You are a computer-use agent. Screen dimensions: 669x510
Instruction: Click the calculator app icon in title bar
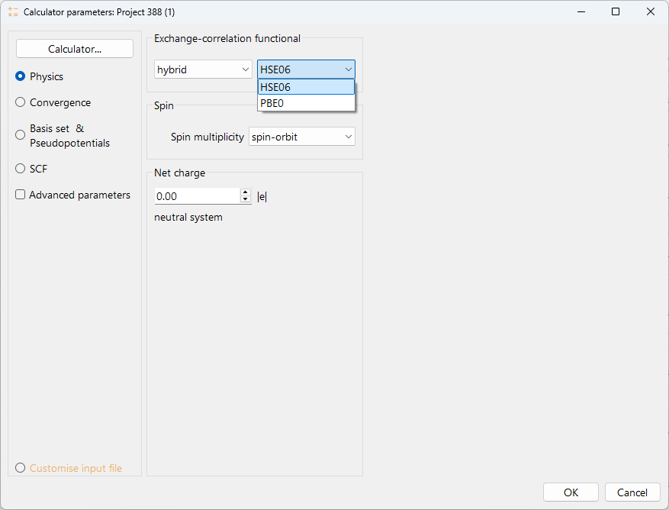(x=13, y=12)
